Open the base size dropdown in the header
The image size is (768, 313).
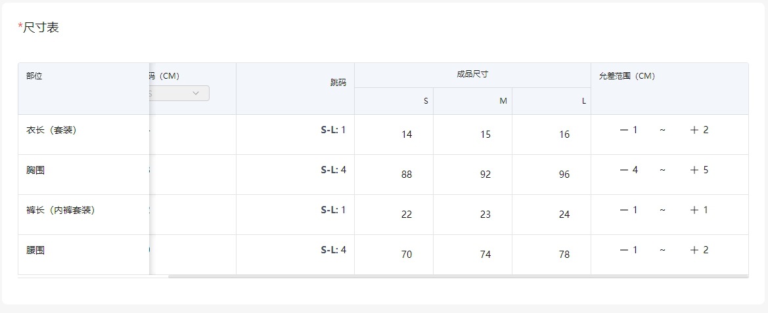pos(179,93)
